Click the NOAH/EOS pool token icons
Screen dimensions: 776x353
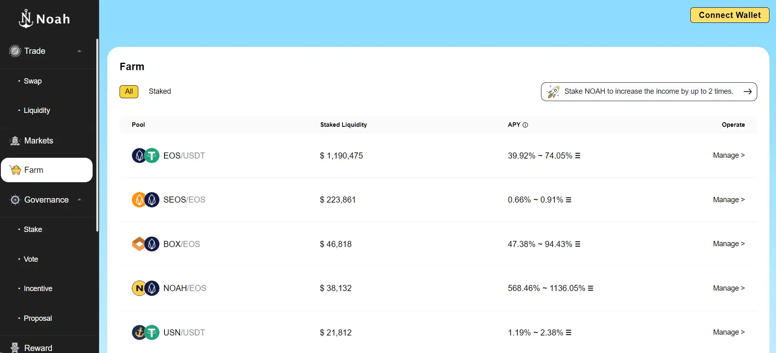click(145, 288)
